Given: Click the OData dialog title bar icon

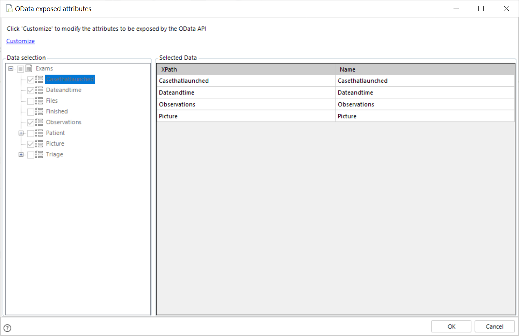Looking at the screenshot, I should click(9, 8).
